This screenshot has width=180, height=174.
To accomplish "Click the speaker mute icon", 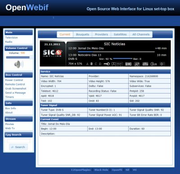I will coord(18,64).
